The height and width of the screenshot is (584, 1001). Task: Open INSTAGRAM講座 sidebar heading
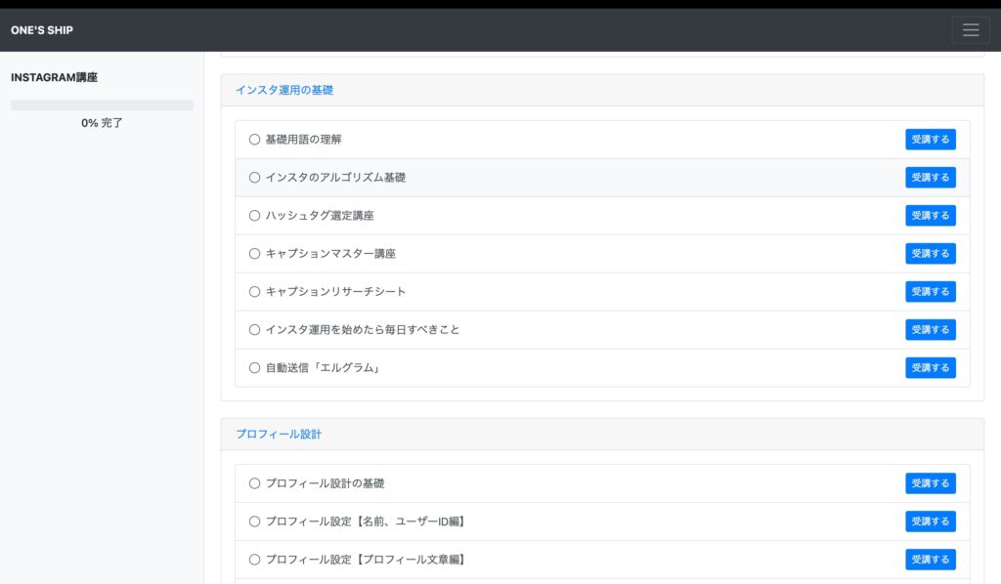(55, 77)
